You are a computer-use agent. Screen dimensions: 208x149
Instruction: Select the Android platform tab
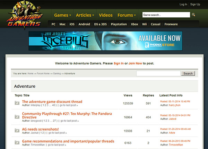click(x=84, y=24)
